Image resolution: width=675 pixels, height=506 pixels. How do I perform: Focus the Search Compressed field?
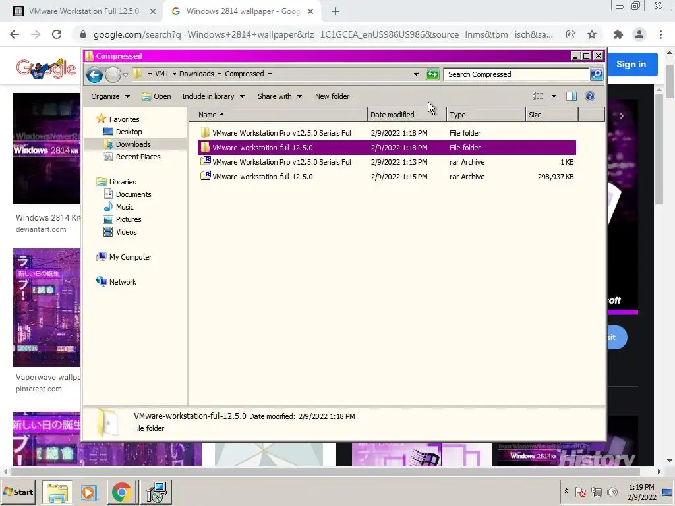516,74
